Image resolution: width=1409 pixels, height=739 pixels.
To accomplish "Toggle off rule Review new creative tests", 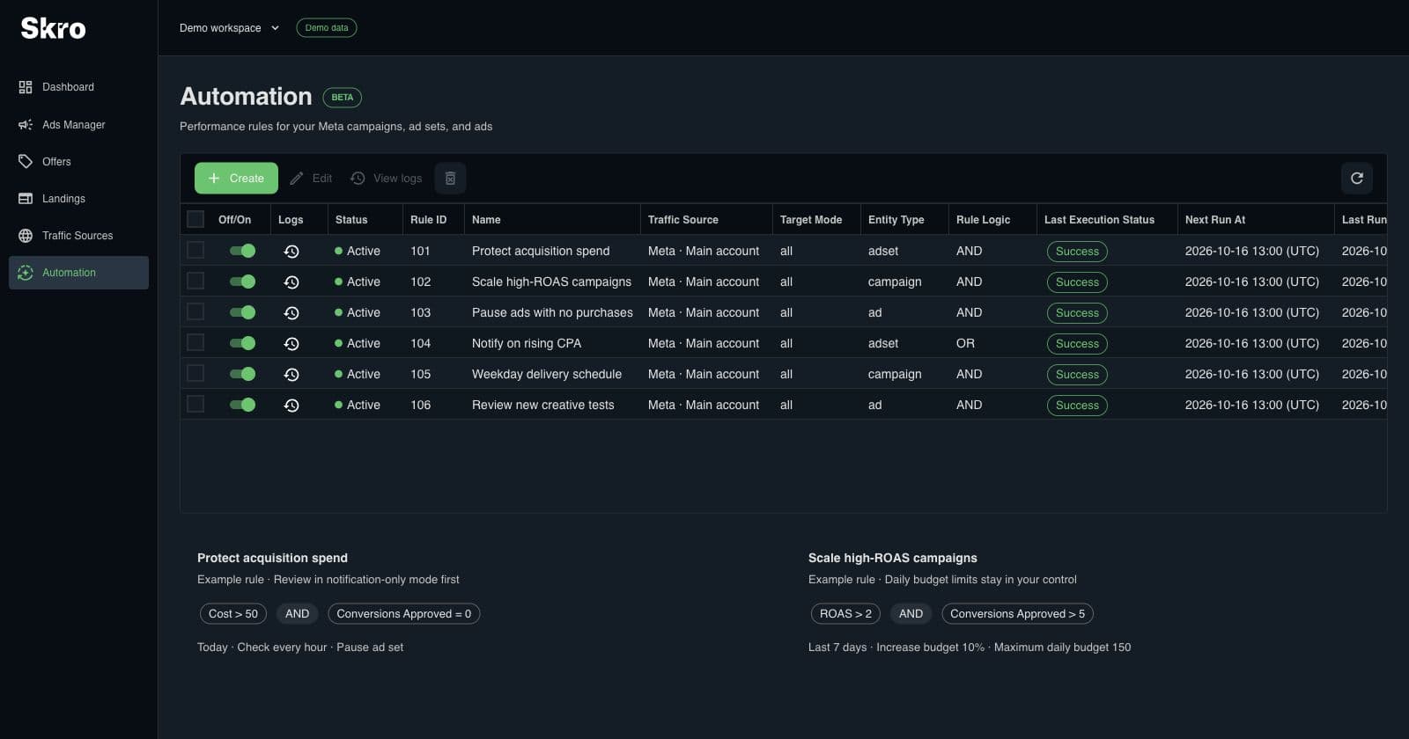I will point(242,405).
